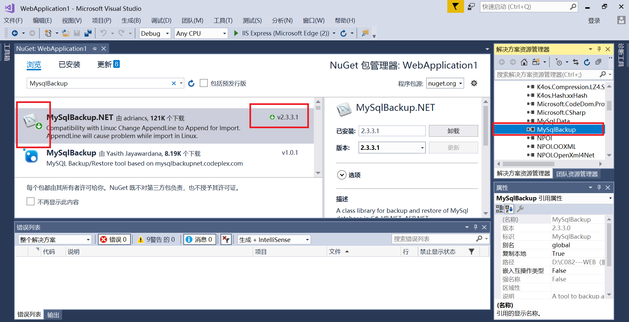This screenshot has width=629, height=322.
Task: Select NPOI.OOXML reference in Solution Explorer
Action: tap(556, 147)
